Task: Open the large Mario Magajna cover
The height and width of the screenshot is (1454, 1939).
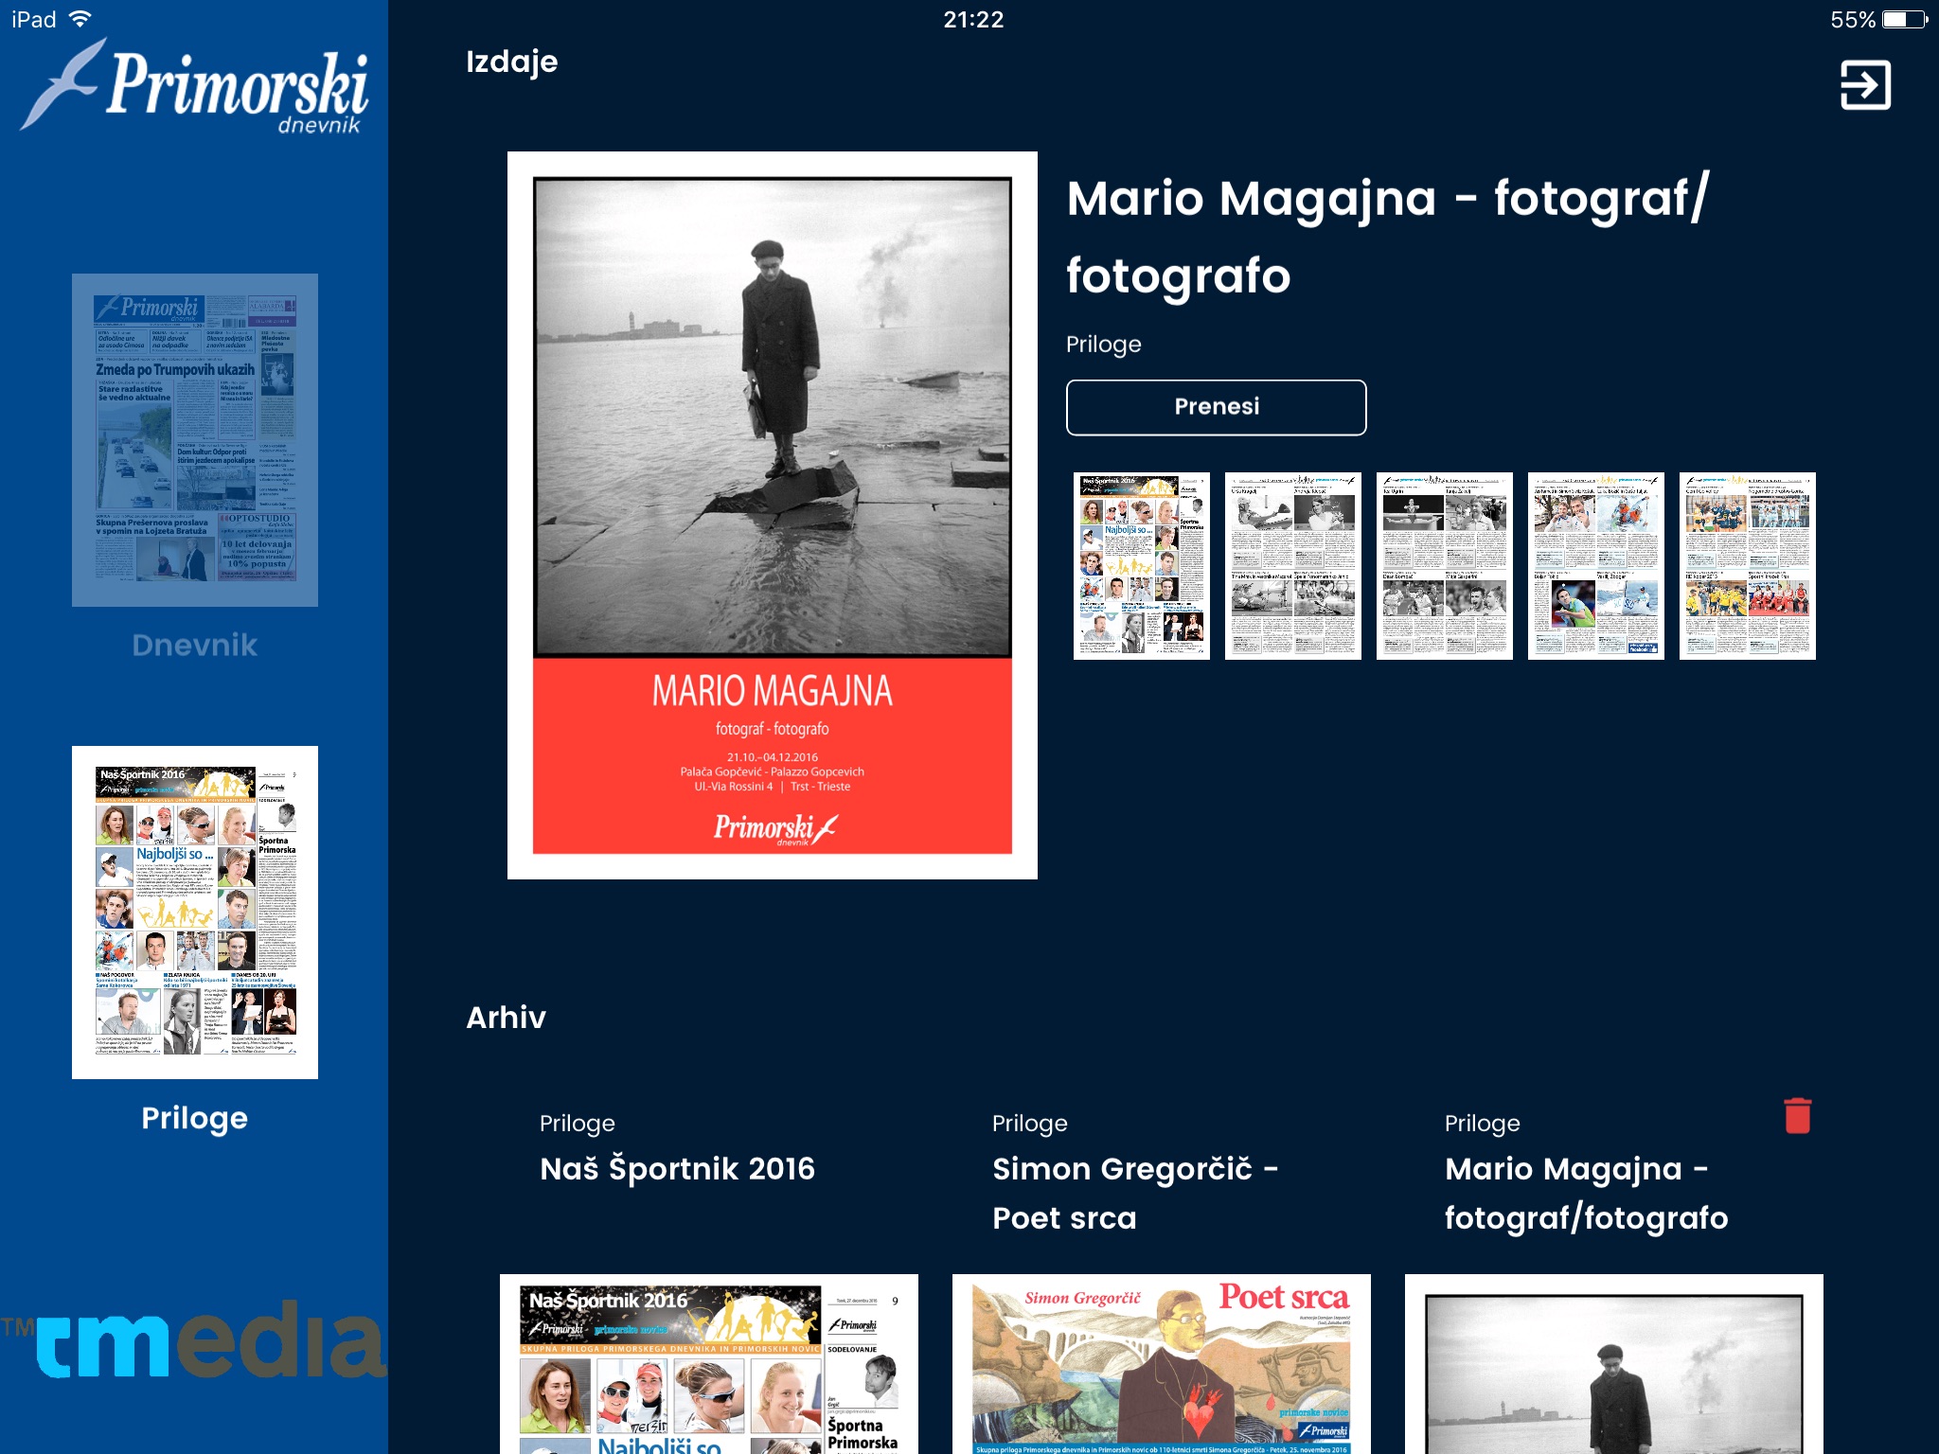Action: (773, 515)
